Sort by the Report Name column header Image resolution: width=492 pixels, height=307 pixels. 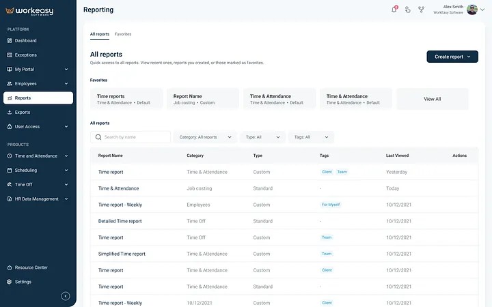click(x=111, y=156)
